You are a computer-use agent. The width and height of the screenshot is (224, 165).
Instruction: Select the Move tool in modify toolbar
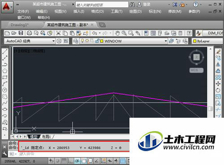pos(218,84)
